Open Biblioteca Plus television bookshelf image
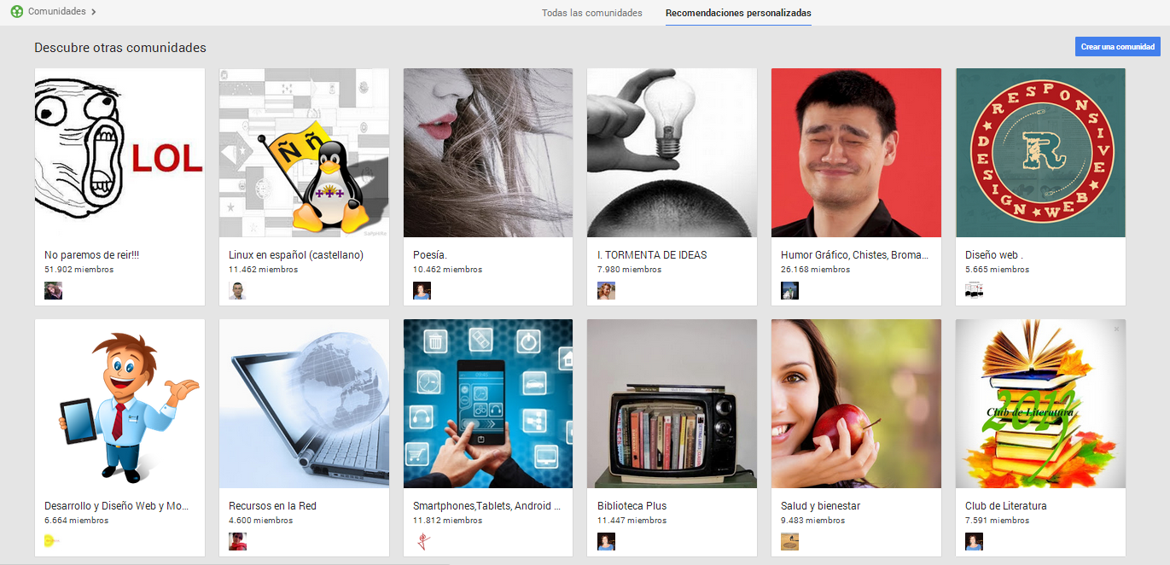 pos(672,404)
